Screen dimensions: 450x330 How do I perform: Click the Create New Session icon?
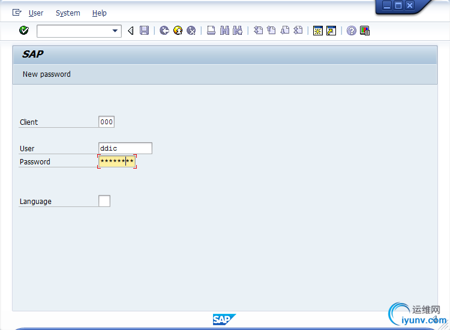318,31
